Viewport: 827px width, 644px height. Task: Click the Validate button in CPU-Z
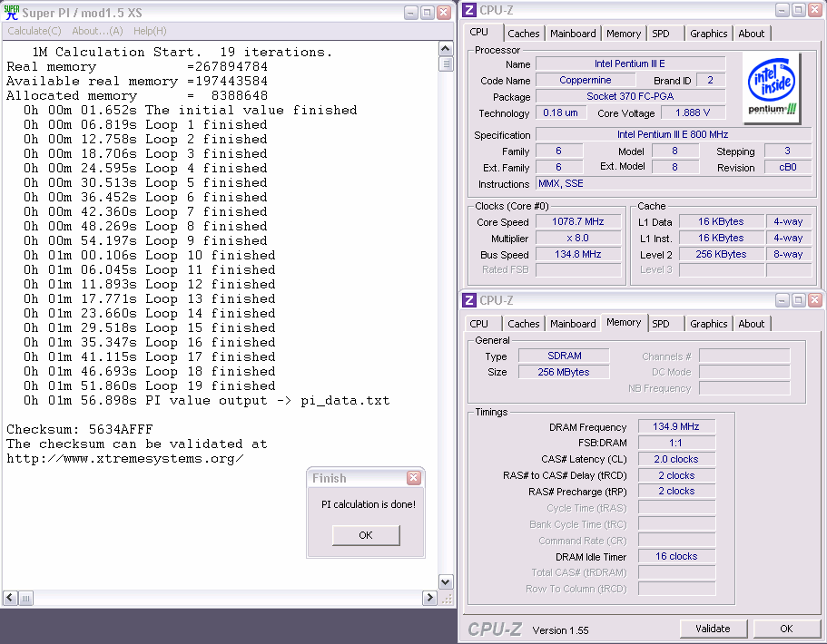[714, 629]
